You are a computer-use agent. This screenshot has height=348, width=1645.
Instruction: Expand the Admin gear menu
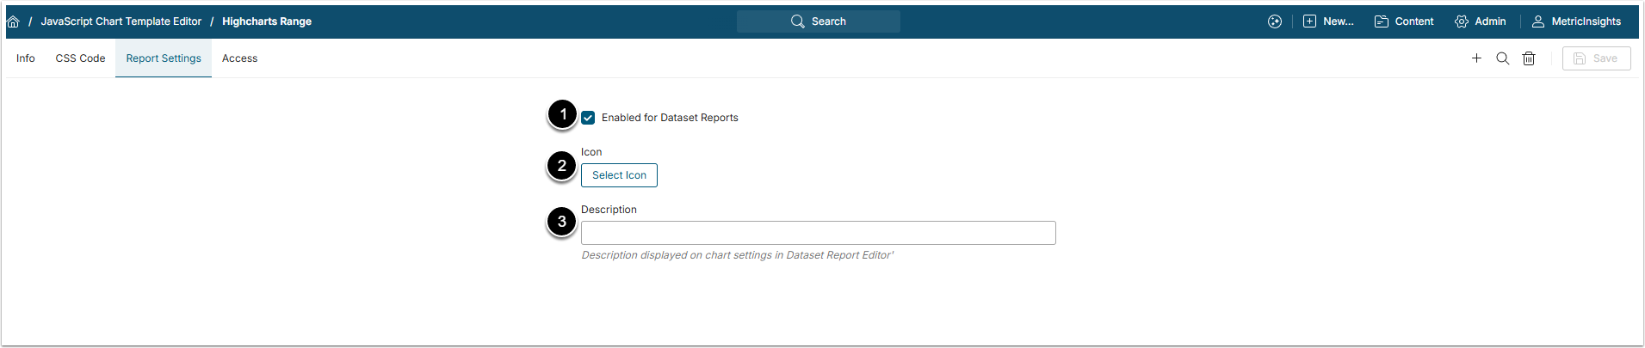[x=1481, y=21]
